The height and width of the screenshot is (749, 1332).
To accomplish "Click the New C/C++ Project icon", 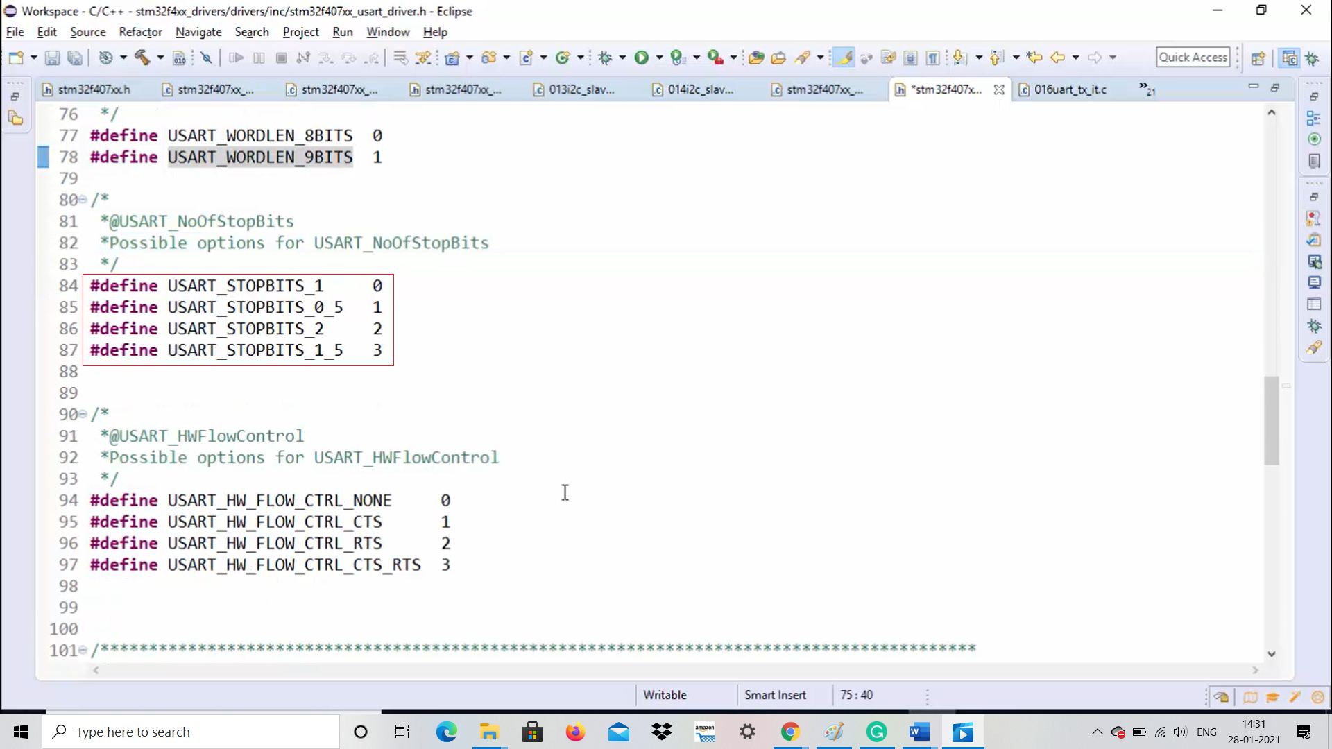I will point(452,58).
